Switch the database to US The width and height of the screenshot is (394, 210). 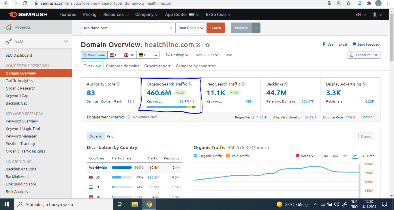(115, 55)
